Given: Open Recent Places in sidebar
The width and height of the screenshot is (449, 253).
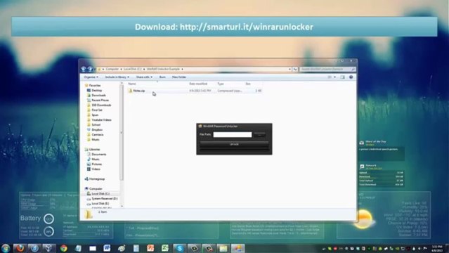Looking at the screenshot, I should point(100,100).
